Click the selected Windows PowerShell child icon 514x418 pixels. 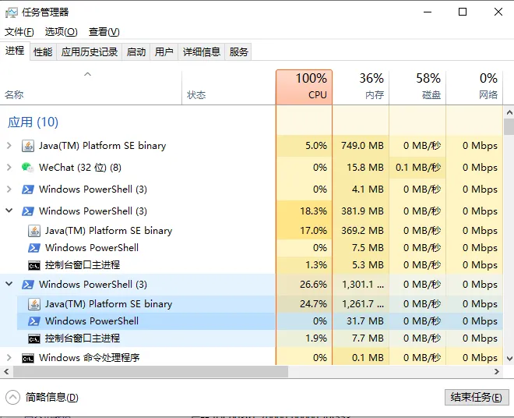[34, 321]
